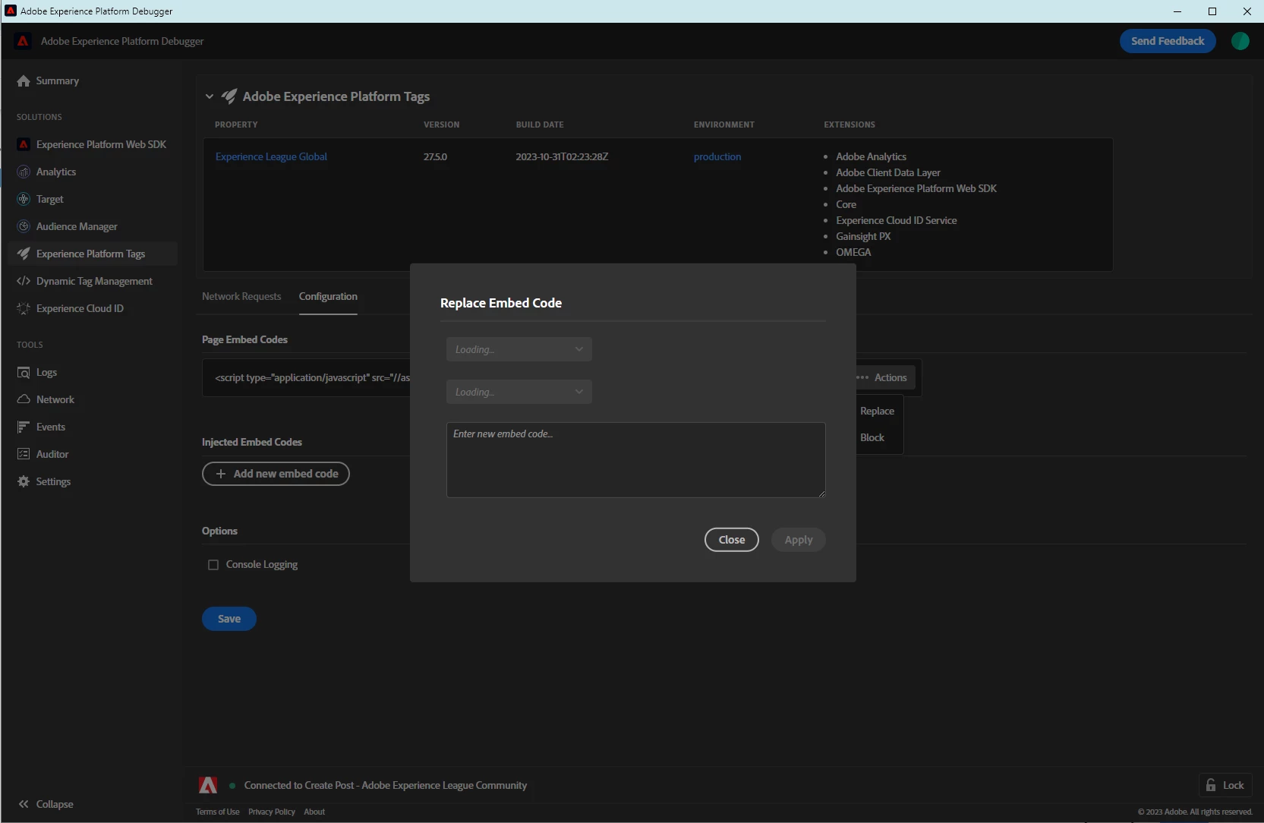Click the plus icon on Add new embed code
Screen dimensions: 1264x823
[221, 474]
